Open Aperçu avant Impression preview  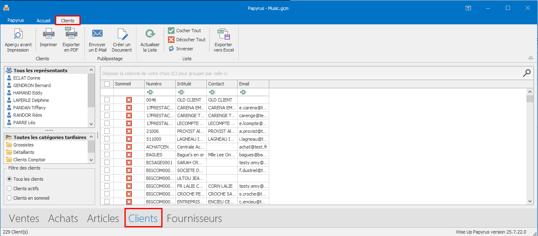coord(18,40)
